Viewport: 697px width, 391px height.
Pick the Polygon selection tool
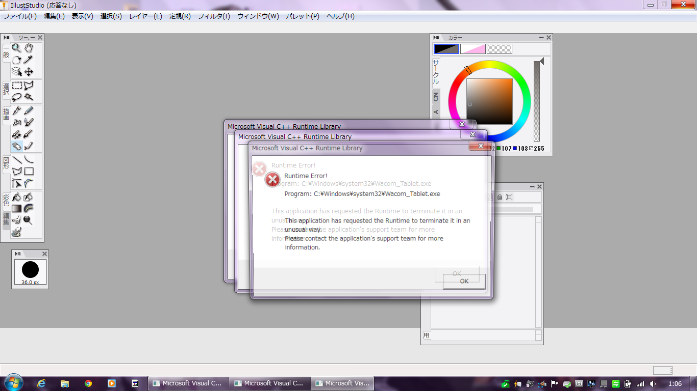(29, 86)
